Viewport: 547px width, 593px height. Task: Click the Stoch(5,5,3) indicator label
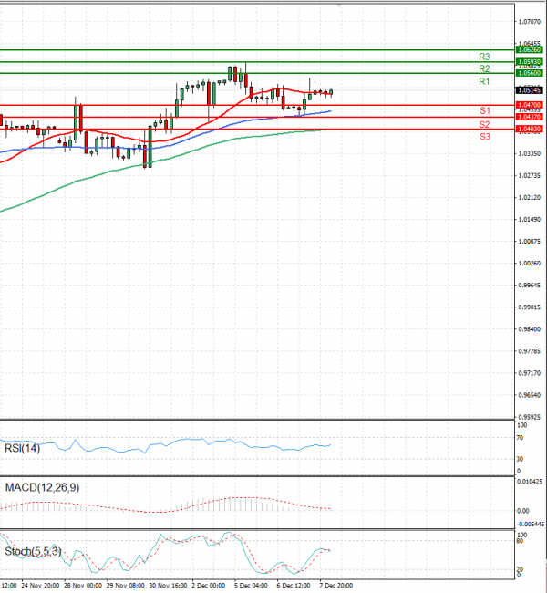[33, 551]
